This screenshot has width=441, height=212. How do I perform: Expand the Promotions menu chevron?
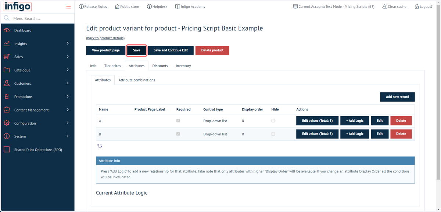pos(68,96)
